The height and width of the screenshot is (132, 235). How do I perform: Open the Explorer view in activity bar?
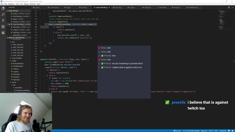tap(3, 8)
